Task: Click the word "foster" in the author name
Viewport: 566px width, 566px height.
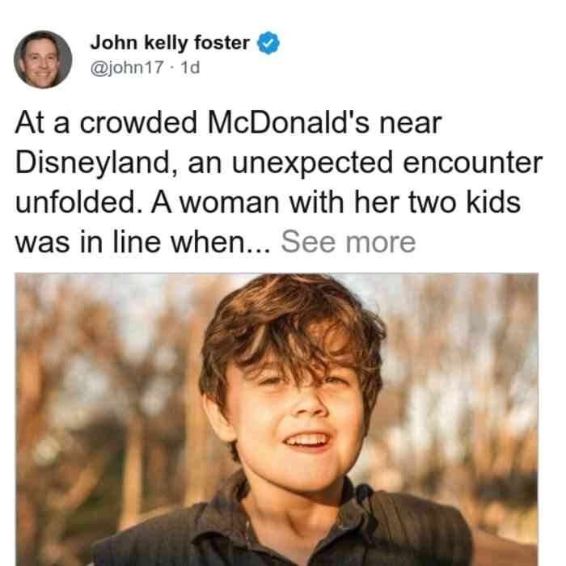Action: tap(222, 43)
